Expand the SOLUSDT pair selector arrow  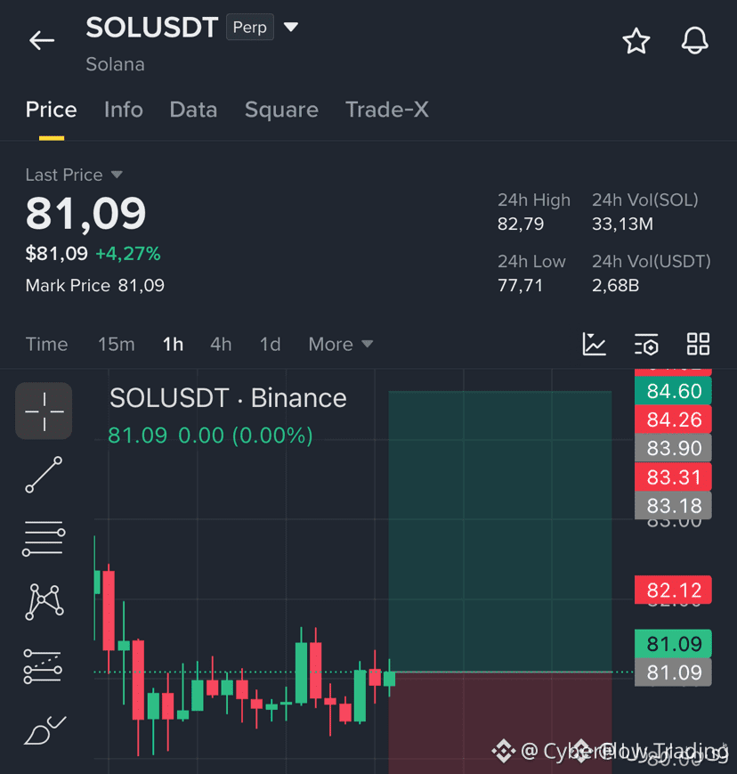tap(291, 27)
